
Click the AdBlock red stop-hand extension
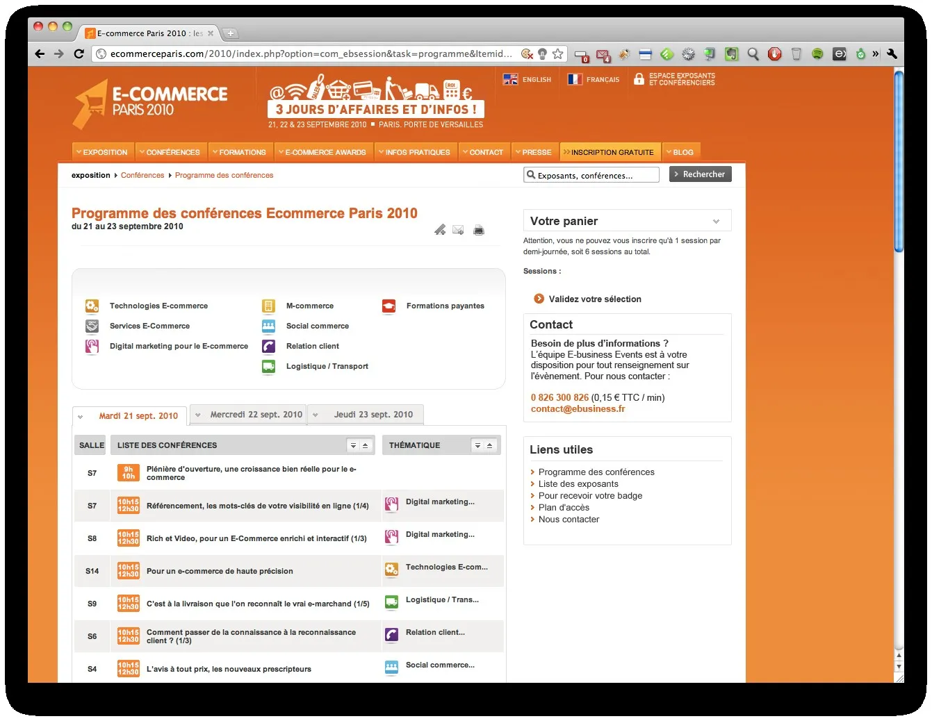[x=774, y=53]
